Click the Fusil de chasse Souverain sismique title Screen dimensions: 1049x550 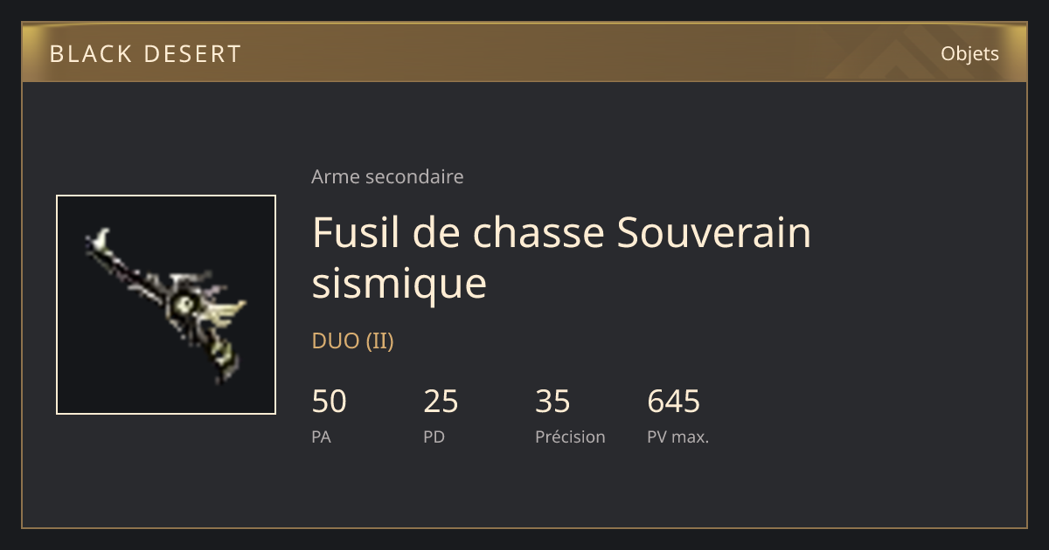tap(562, 258)
